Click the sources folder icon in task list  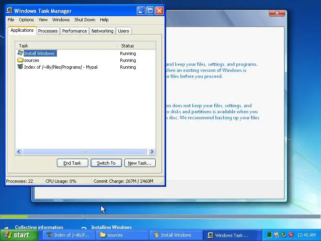(x=20, y=60)
